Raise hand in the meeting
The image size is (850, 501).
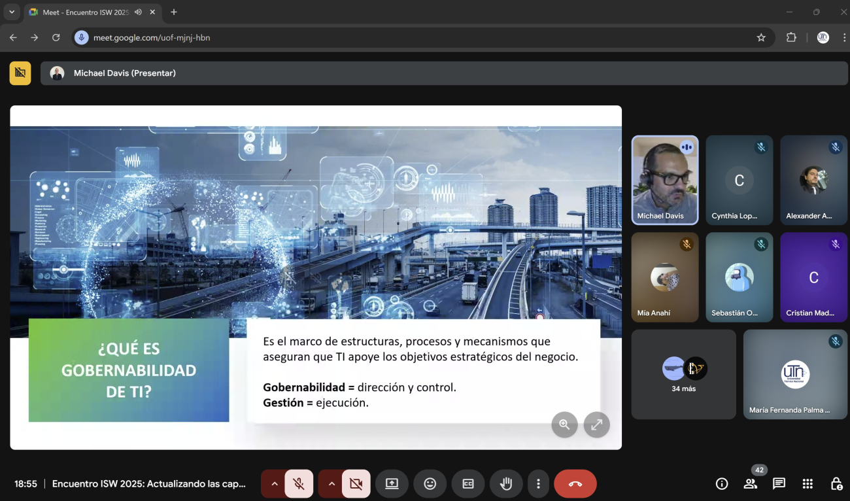point(506,484)
